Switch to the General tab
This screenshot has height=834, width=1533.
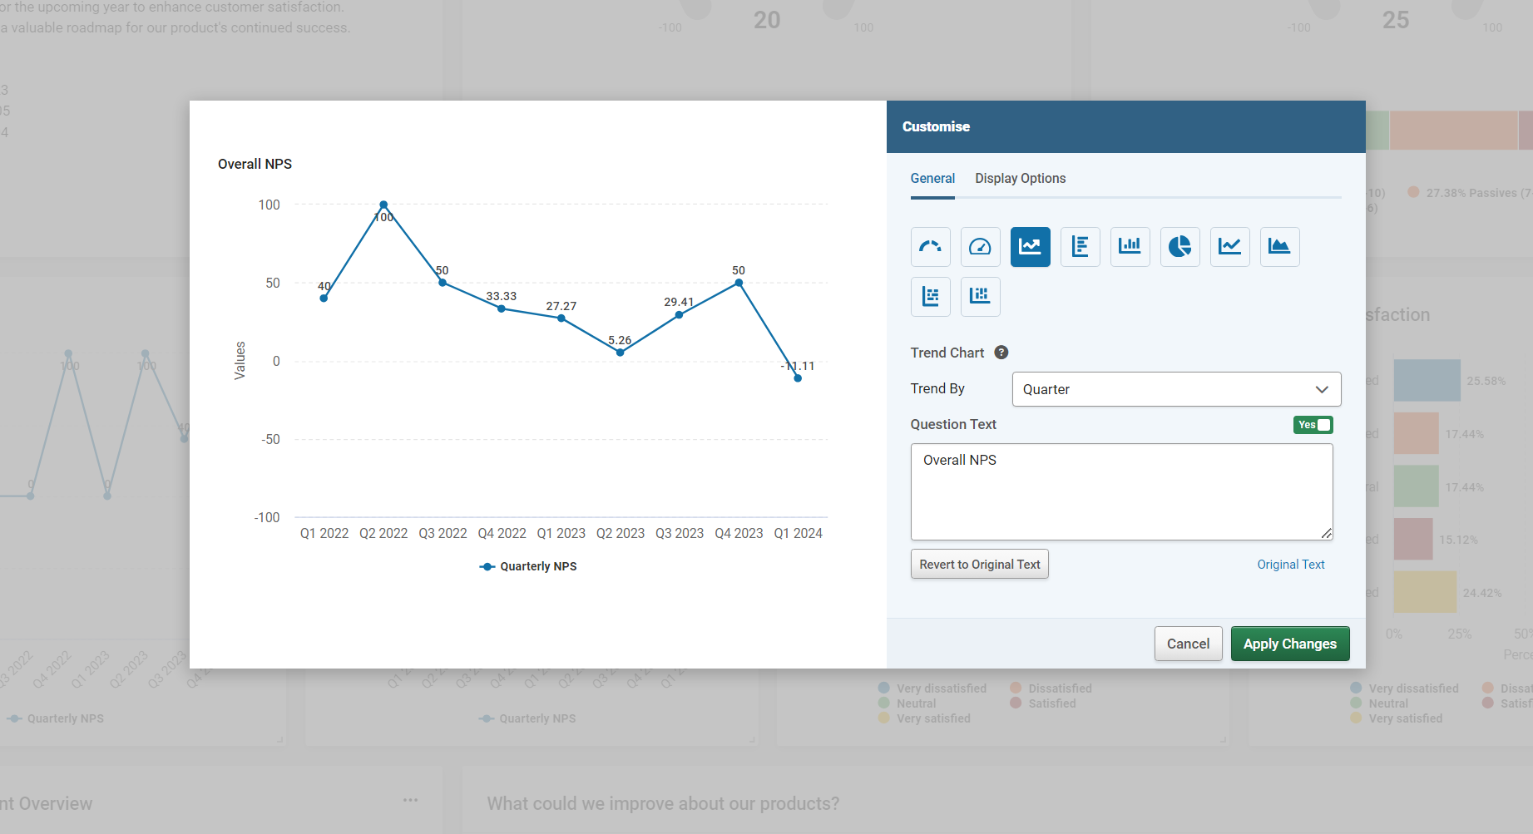[x=932, y=179]
